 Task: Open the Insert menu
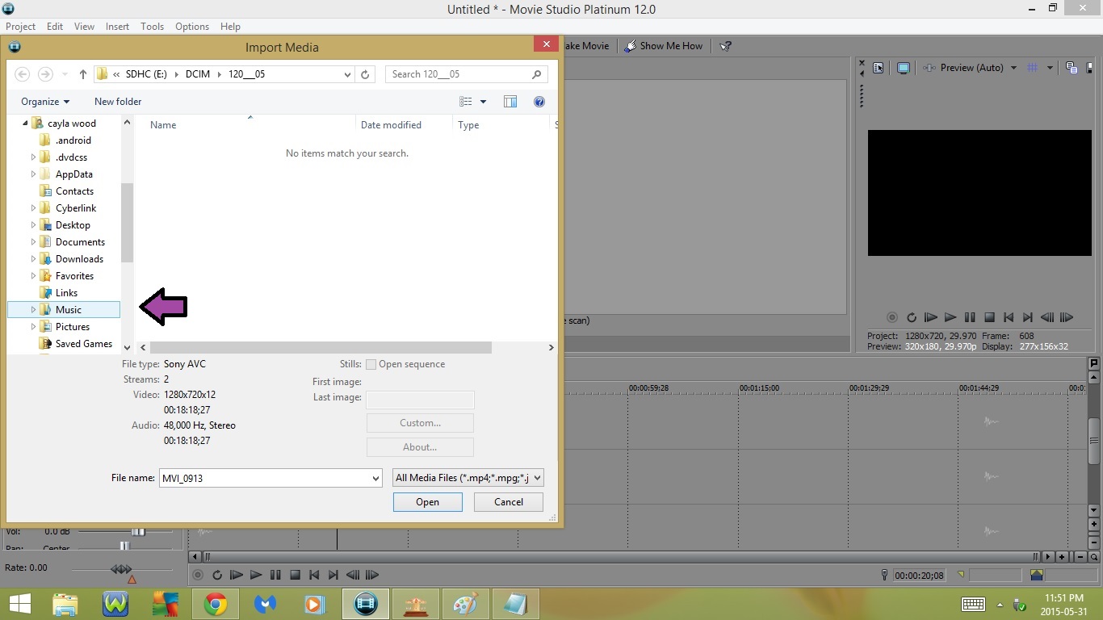coord(118,27)
